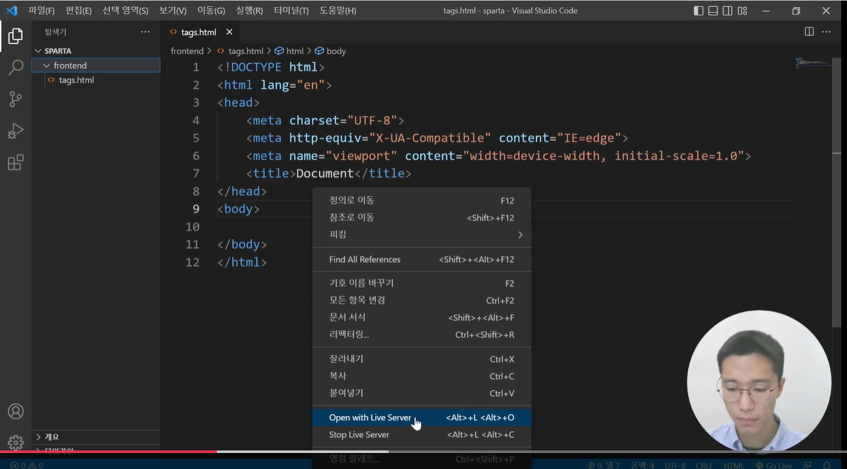Open the 실행(R) menu
847x469 pixels.
[249, 11]
